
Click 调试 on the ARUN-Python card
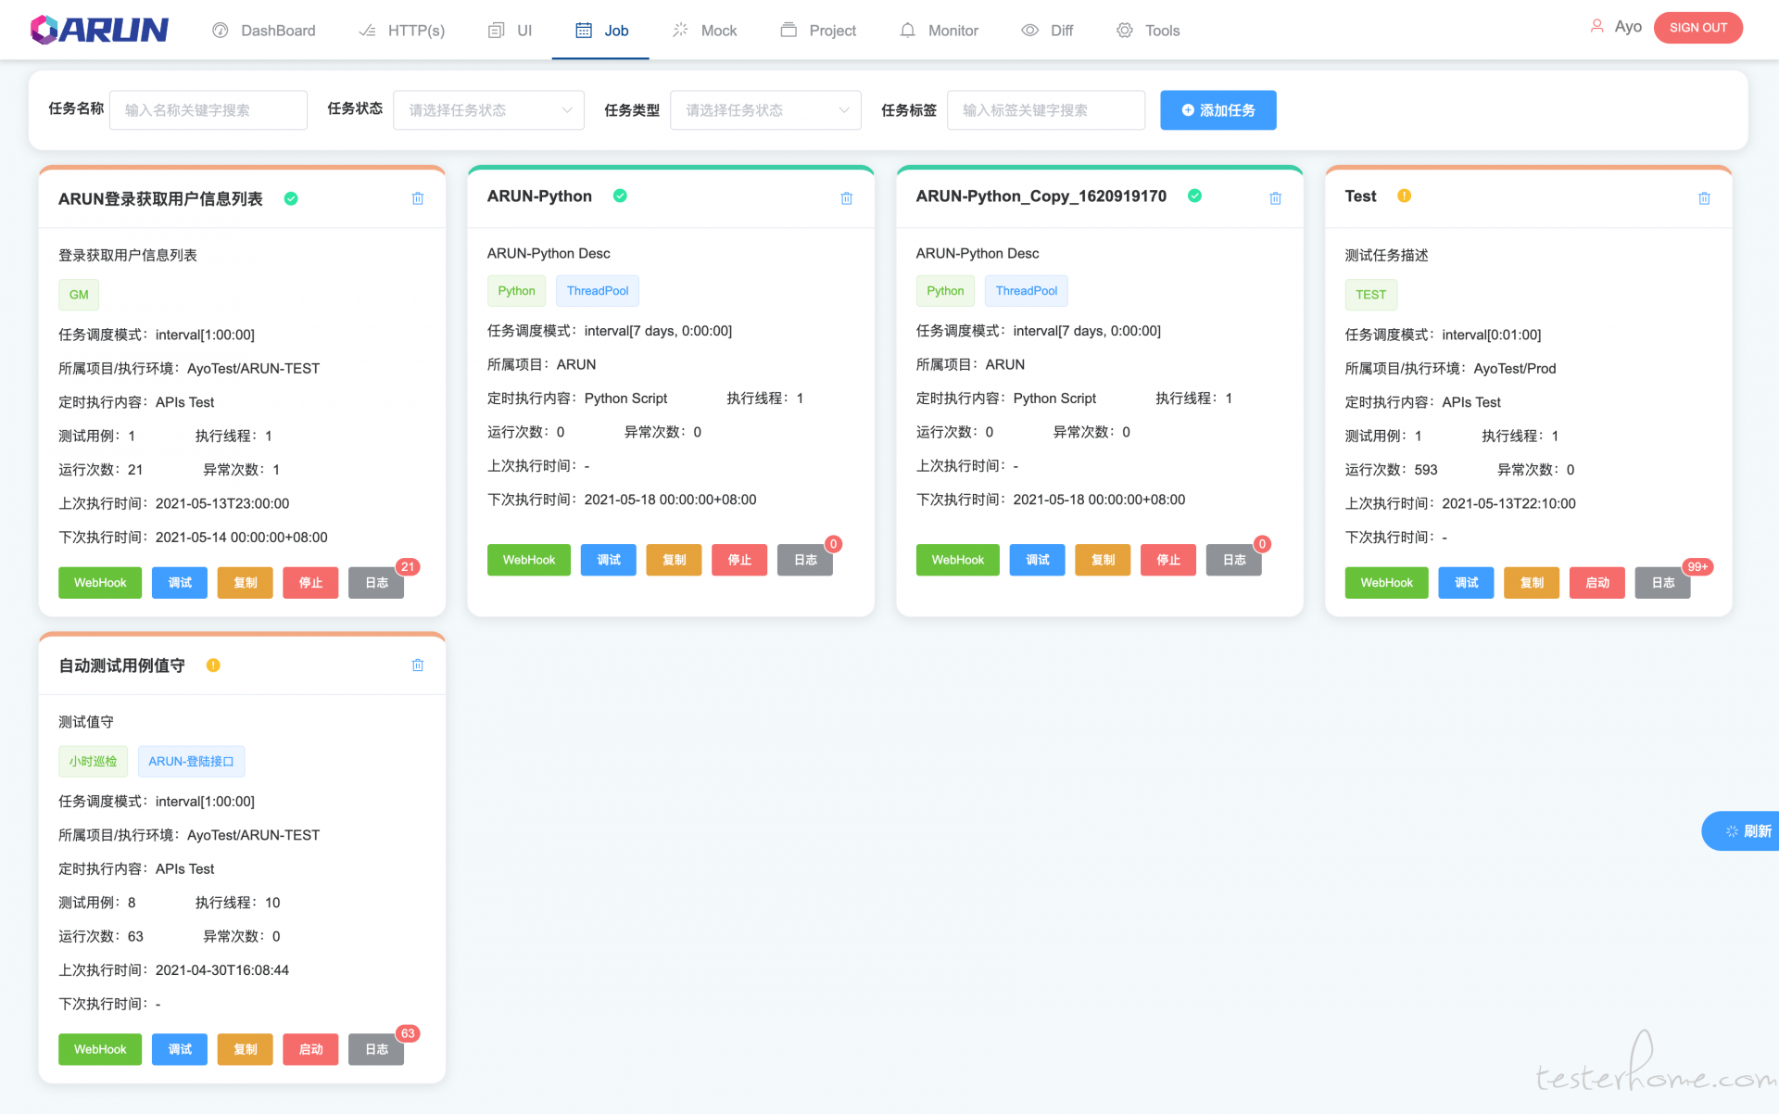[x=609, y=560]
